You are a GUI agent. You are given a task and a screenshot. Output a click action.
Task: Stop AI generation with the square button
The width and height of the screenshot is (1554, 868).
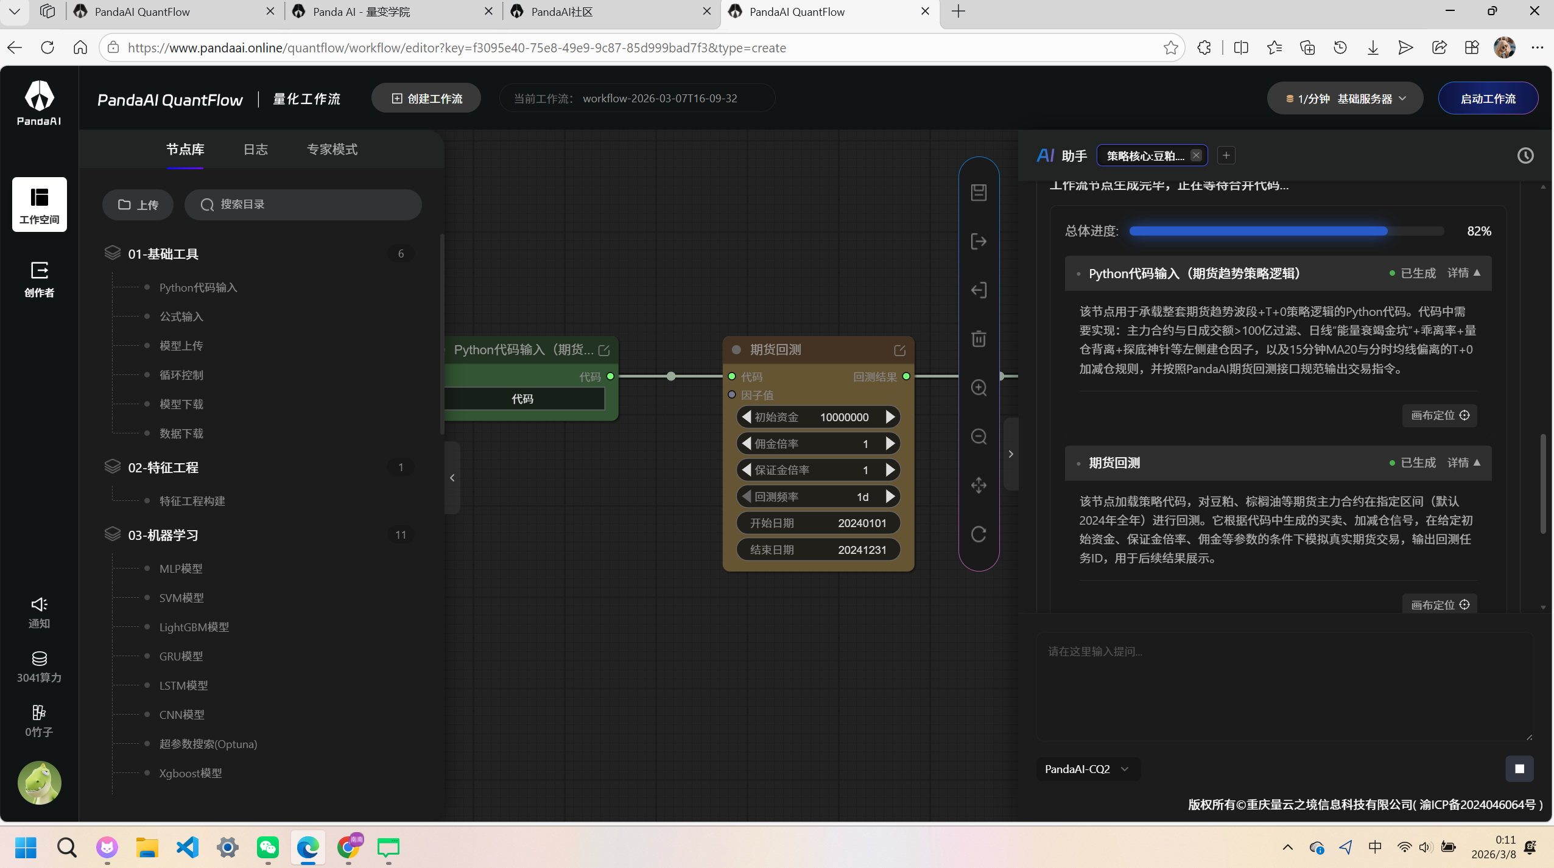[x=1519, y=769]
